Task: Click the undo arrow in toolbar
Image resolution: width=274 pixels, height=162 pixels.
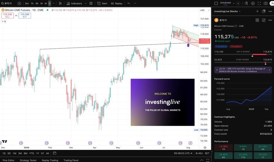Action: [129, 3]
